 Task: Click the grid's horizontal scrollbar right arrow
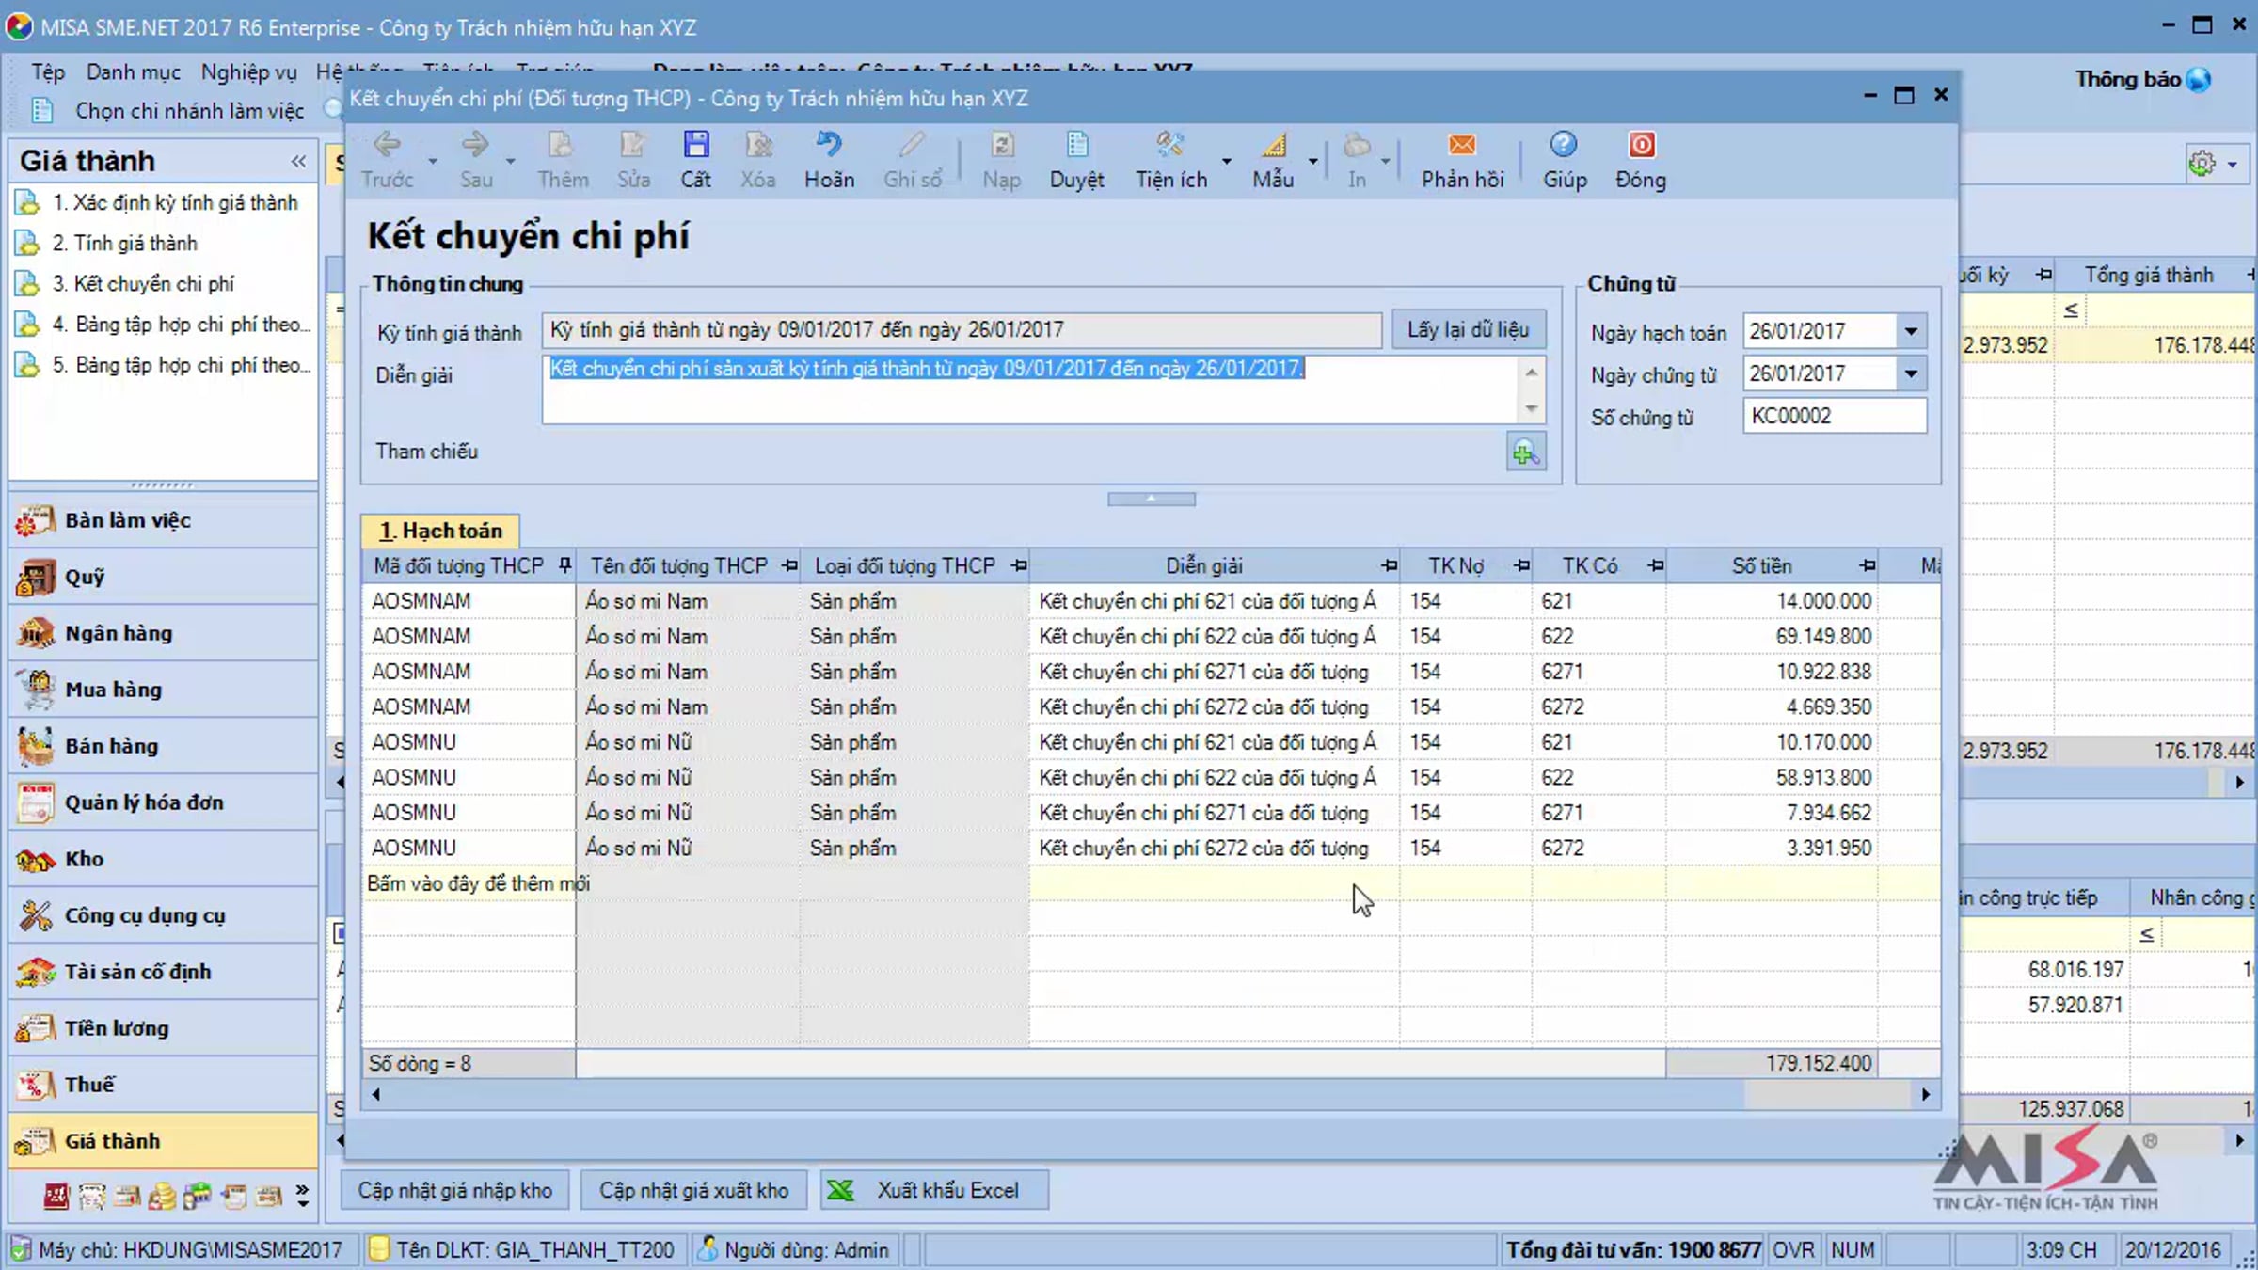(1926, 1094)
